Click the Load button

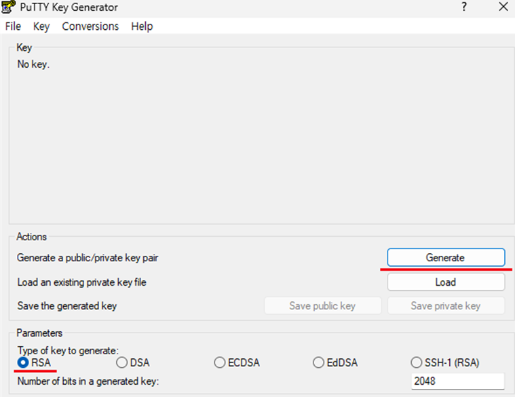click(x=446, y=282)
